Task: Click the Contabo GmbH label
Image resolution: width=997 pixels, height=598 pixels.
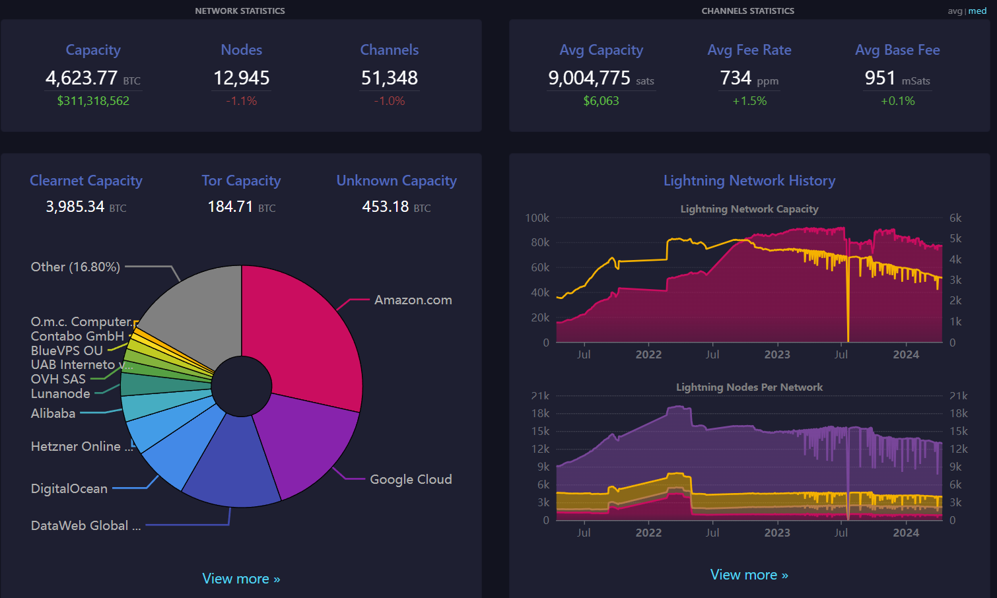Action: coord(77,337)
